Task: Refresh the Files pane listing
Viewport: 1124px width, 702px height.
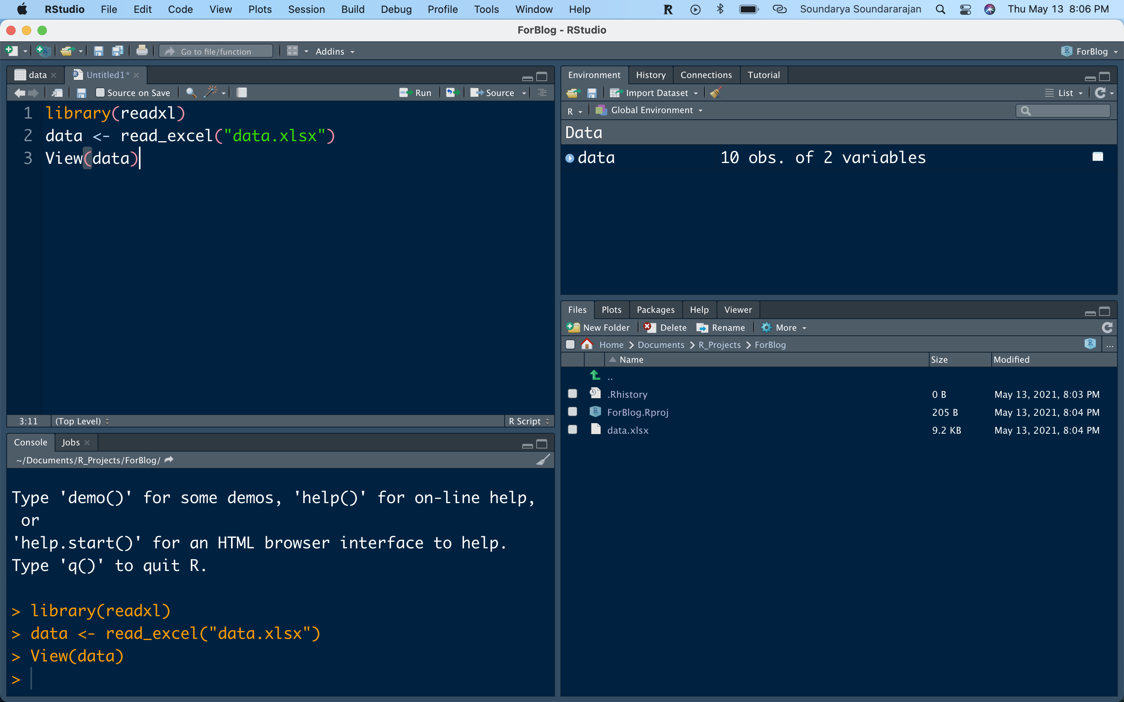Action: pos(1107,327)
